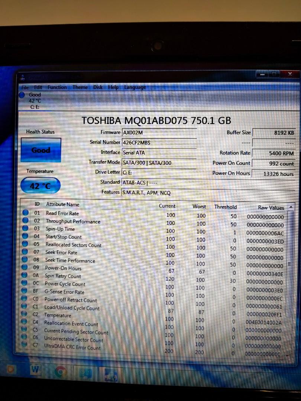
Task: Click the status circle for Spin Retry Count
Action: coord(24,275)
